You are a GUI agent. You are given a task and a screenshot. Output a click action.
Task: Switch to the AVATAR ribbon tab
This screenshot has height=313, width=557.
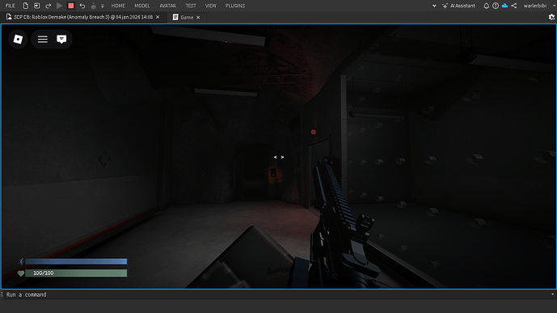(x=167, y=6)
